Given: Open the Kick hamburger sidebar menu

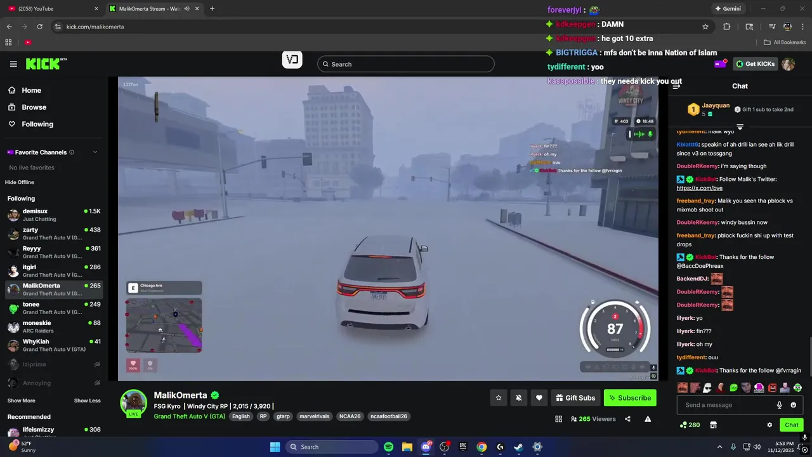Looking at the screenshot, I should click(13, 64).
